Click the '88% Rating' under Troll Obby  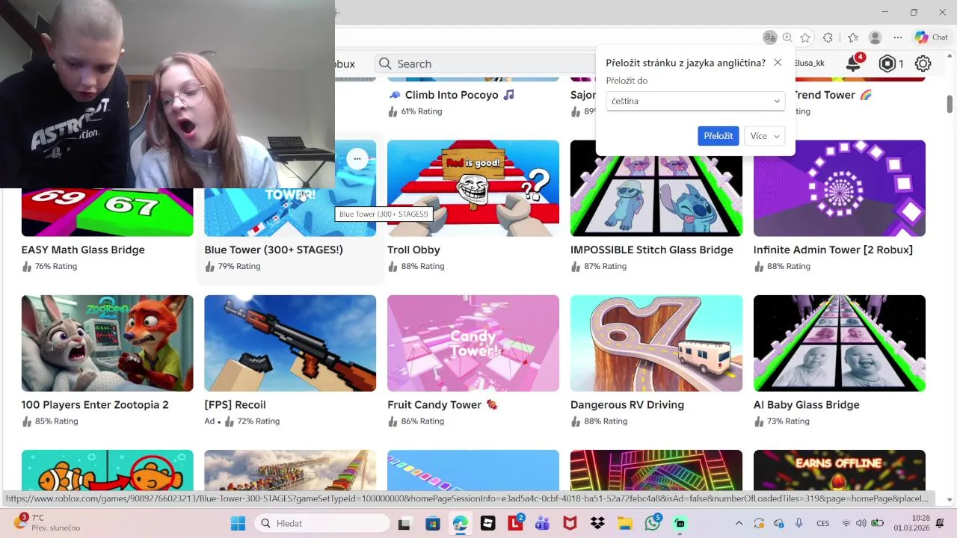[x=422, y=266]
